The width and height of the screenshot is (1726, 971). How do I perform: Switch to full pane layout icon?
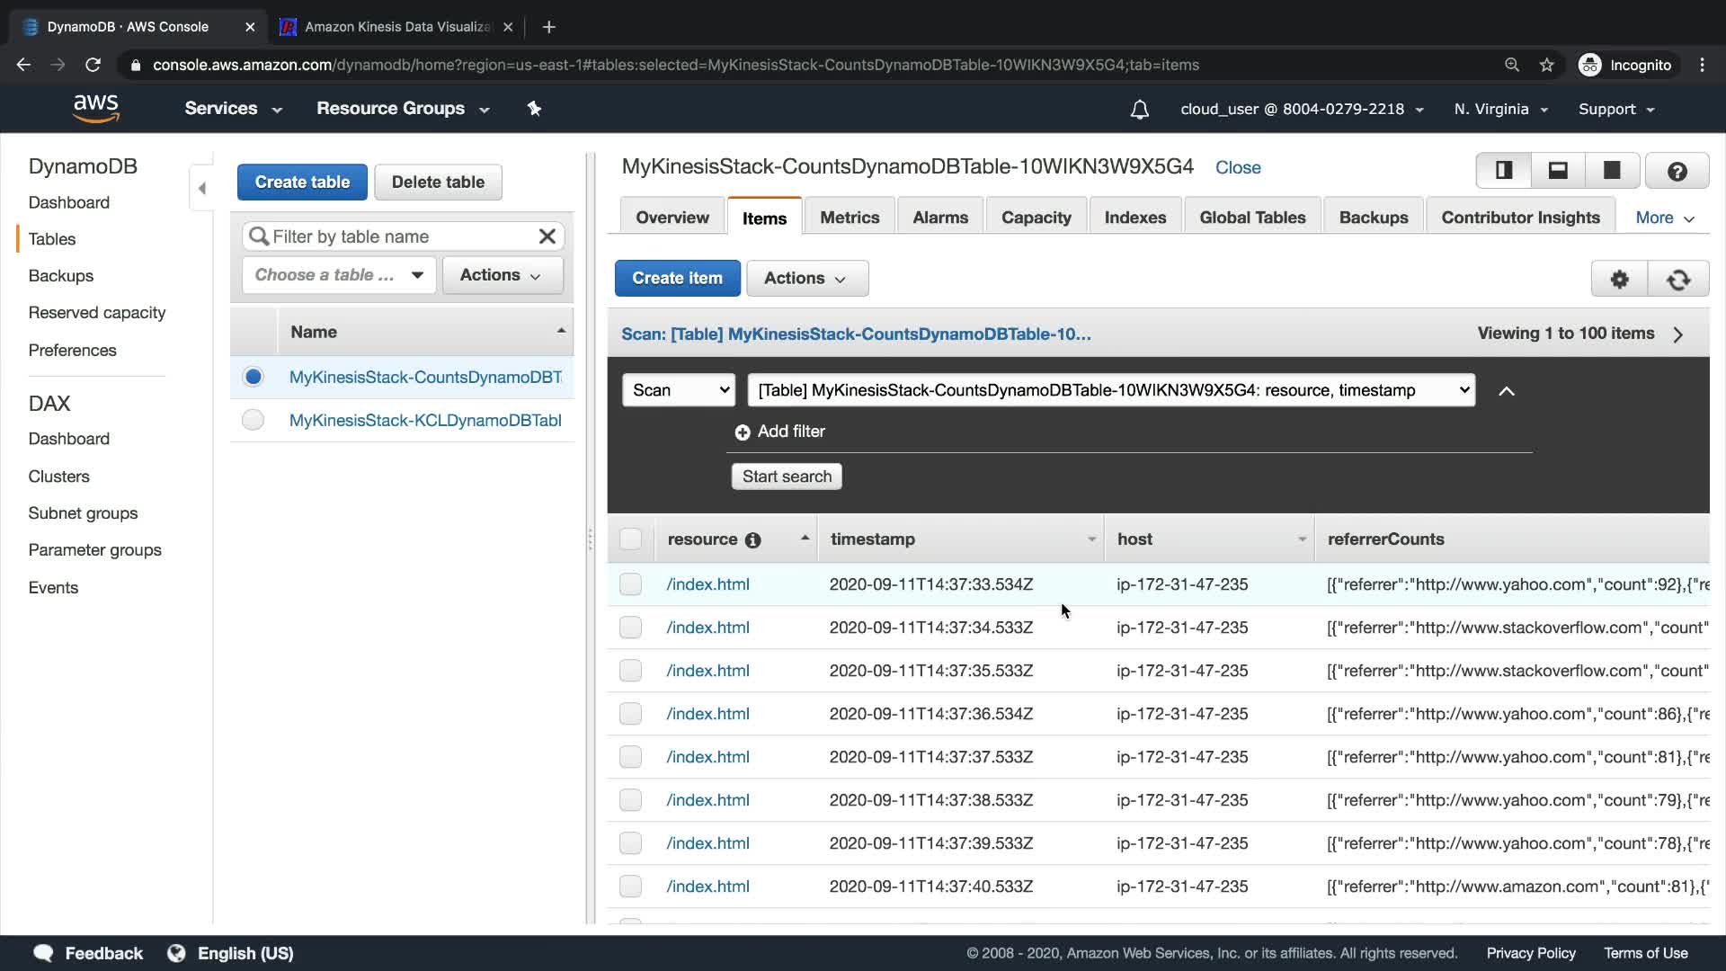1612,170
